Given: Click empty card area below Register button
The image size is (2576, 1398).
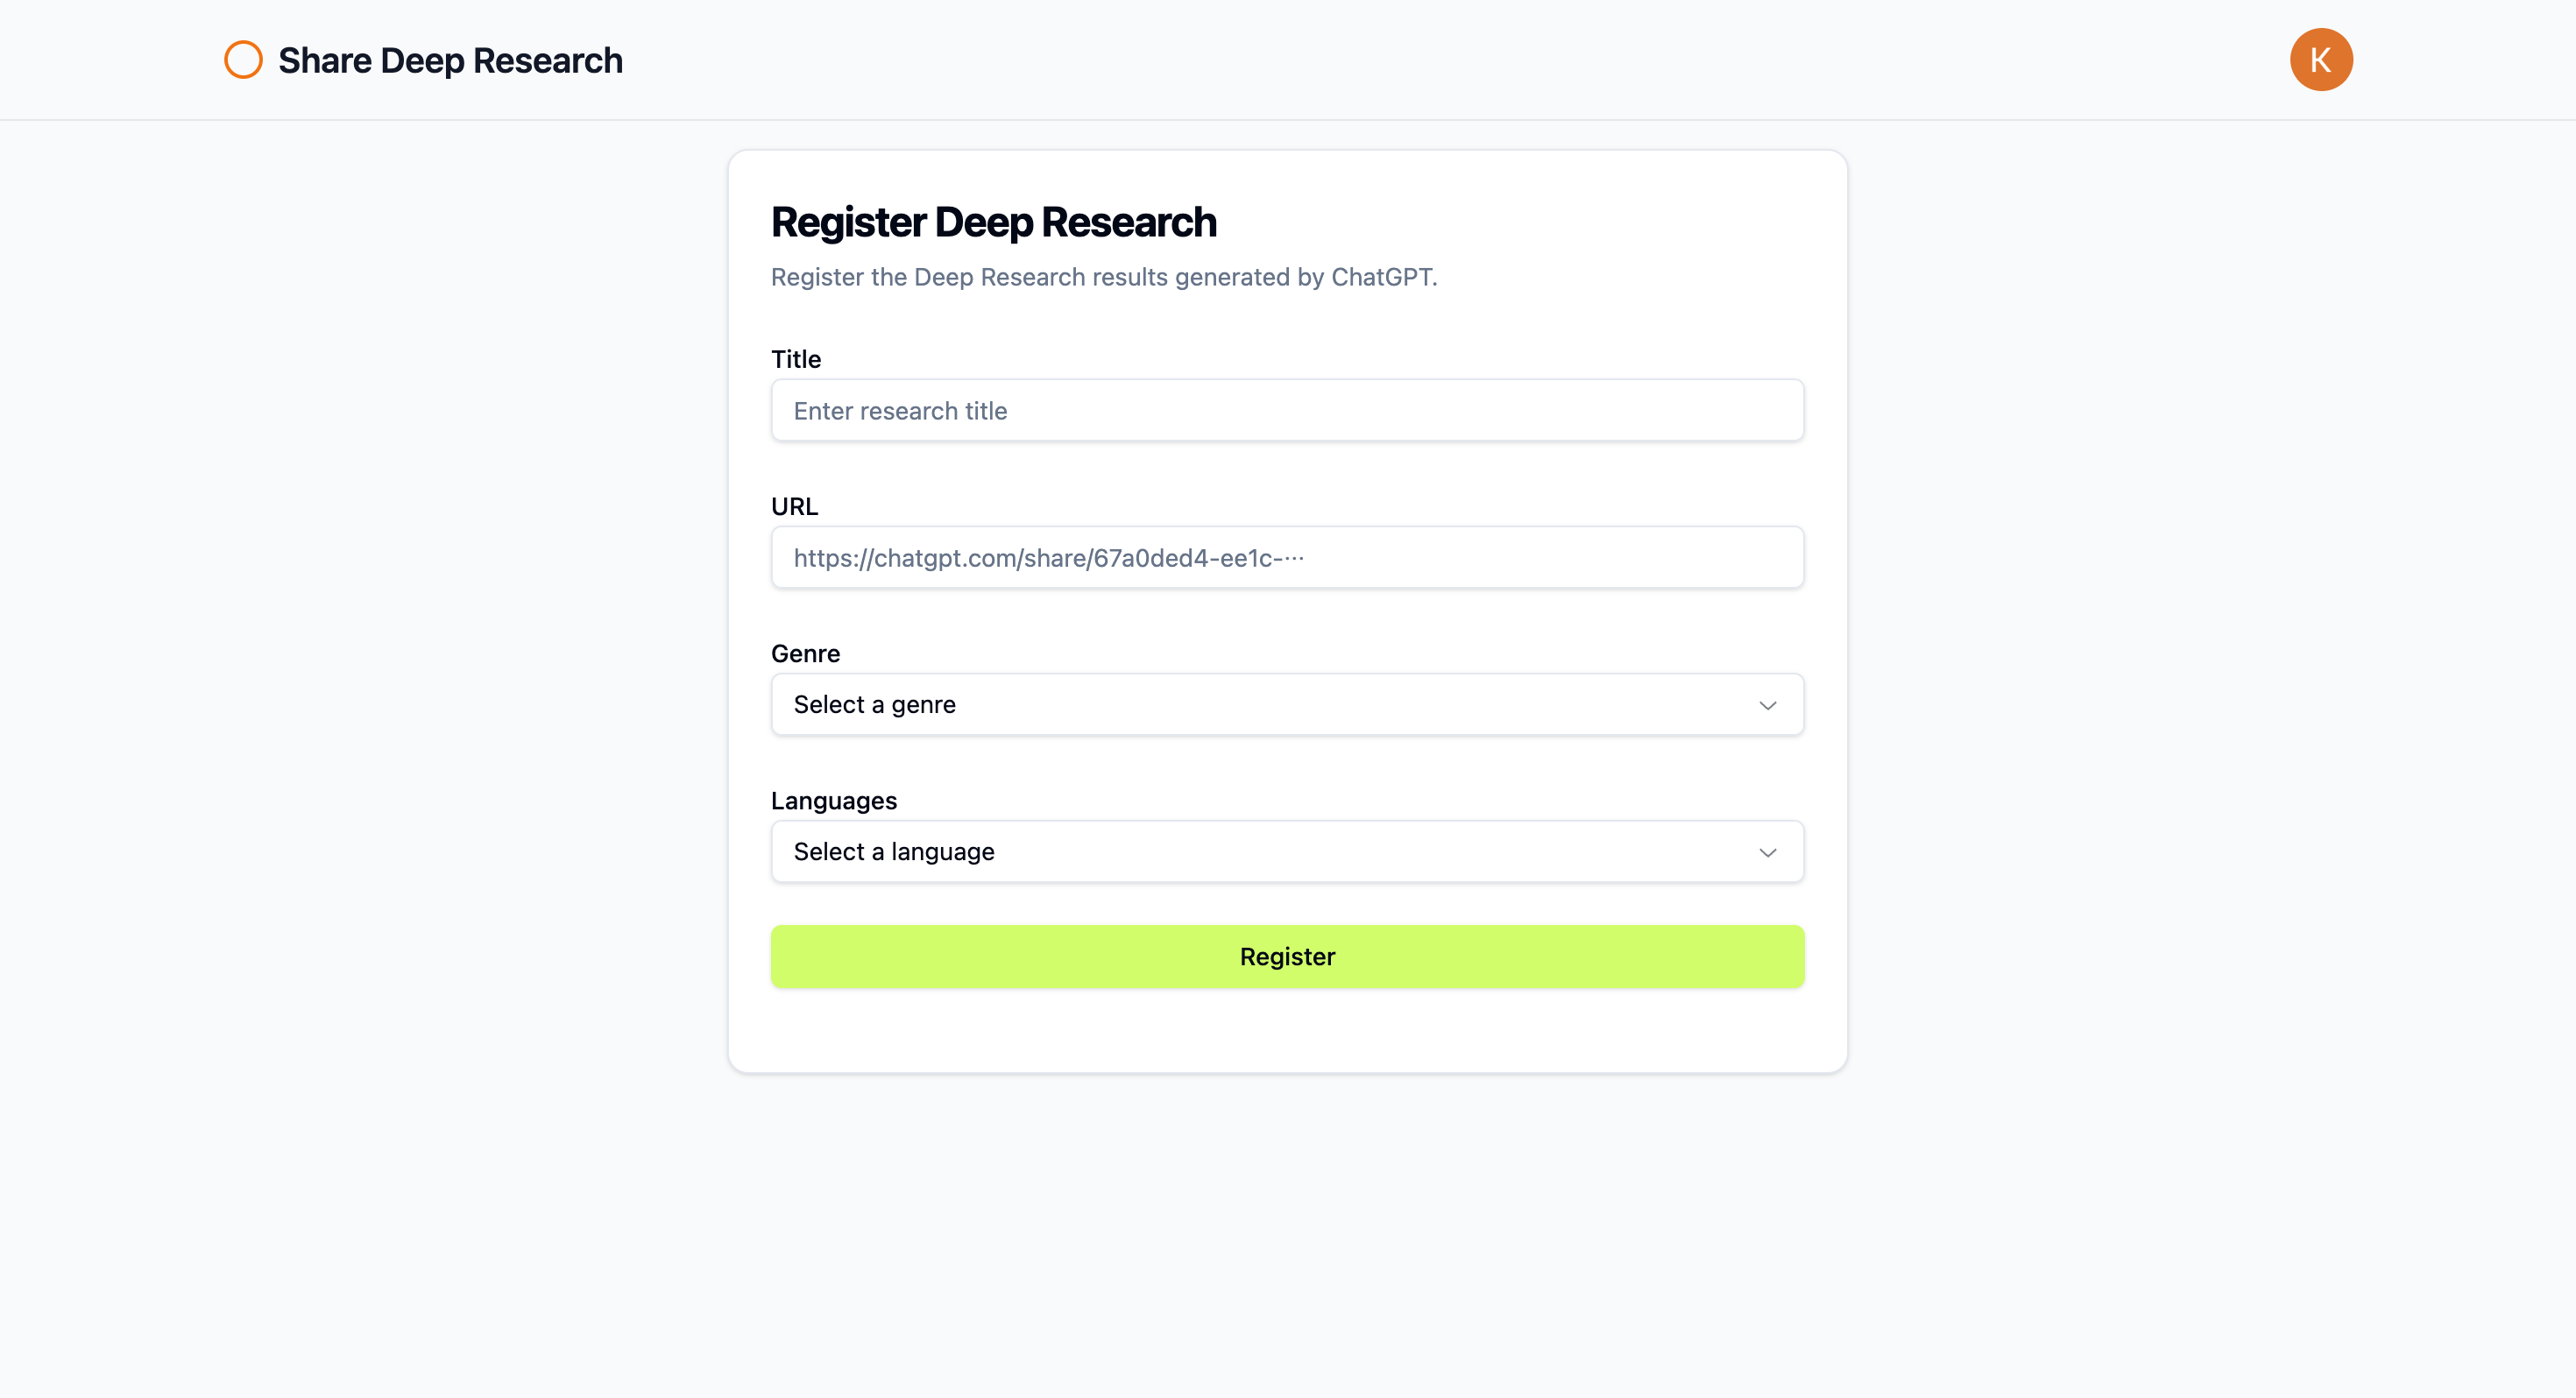Looking at the screenshot, I should [x=1287, y=1030].
